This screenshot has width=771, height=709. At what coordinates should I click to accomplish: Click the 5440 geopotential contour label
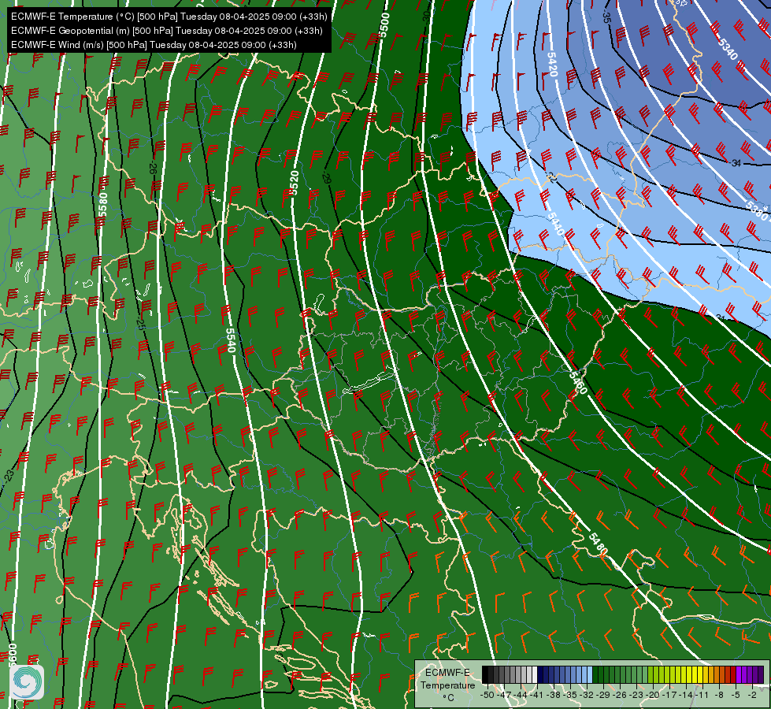coord(555,224)
